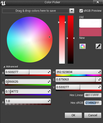Click the Old white color swatch
This screenshot has height=123, width=103.
[90, 23]
